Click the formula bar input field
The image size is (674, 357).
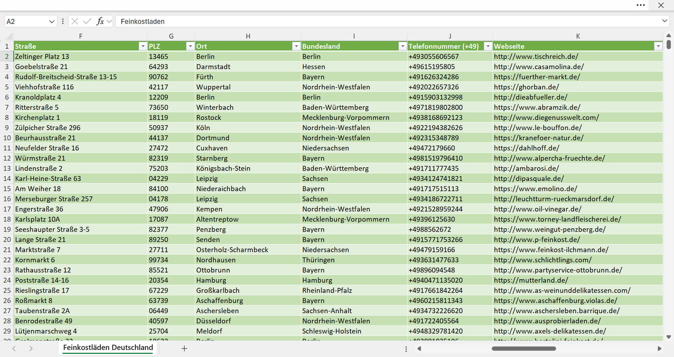(389, 21)
